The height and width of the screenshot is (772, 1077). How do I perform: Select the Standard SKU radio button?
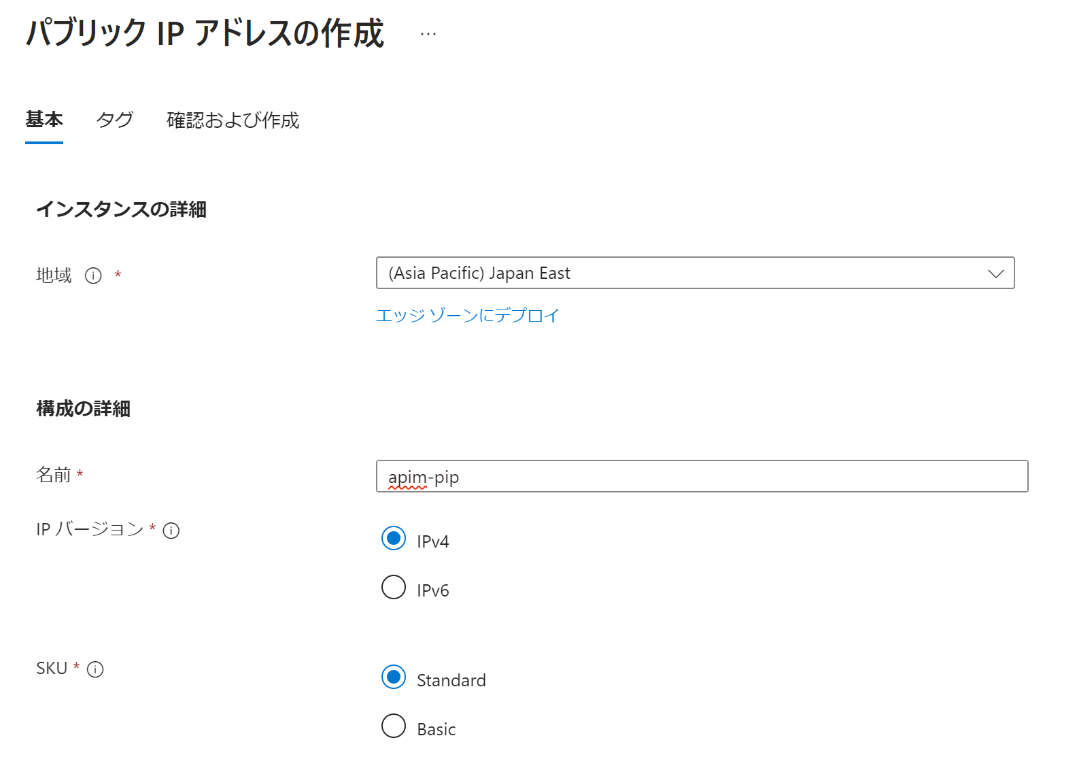tap(394, 677)
